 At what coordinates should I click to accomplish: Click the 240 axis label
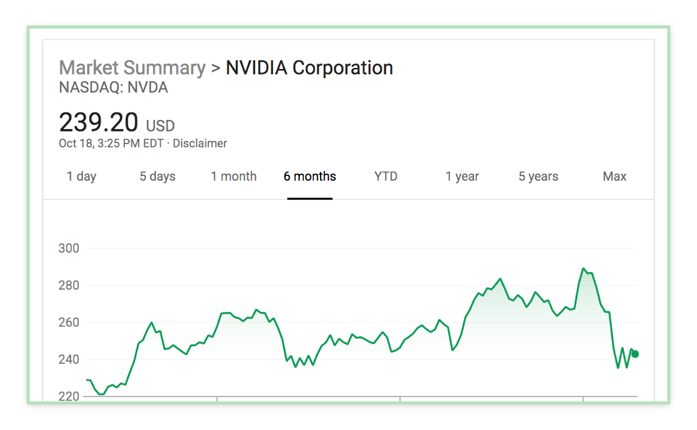[69, 359]
